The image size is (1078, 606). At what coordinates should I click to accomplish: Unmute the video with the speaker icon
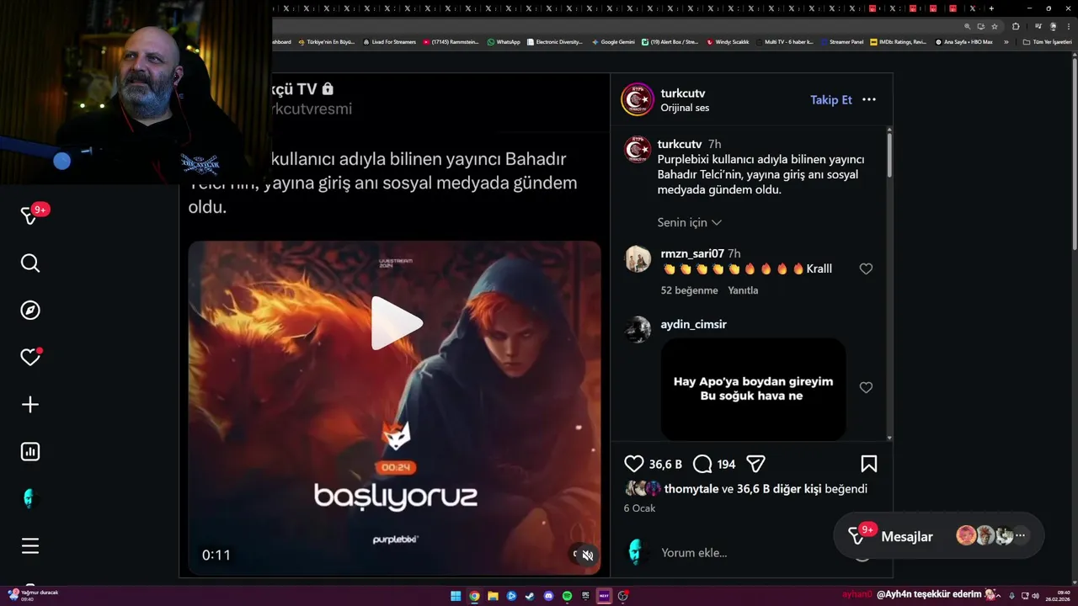(588, 555)
